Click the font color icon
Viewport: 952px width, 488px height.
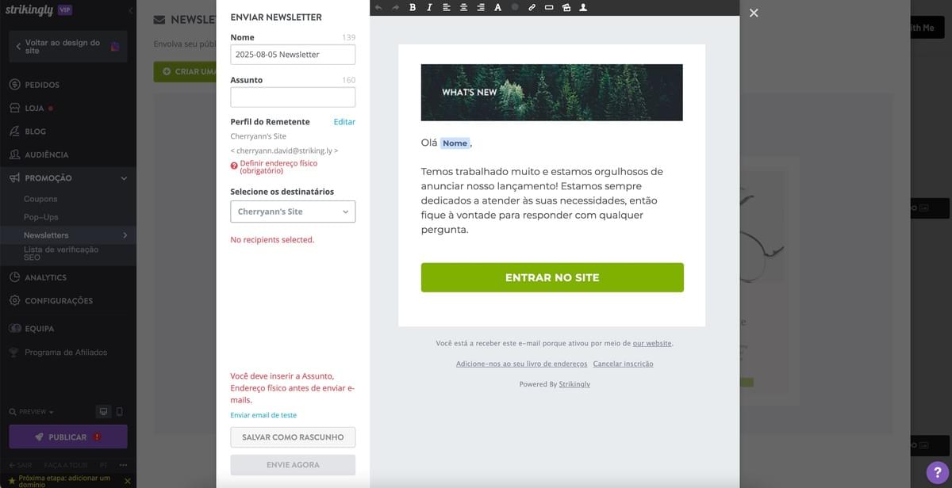coord(497,7)
